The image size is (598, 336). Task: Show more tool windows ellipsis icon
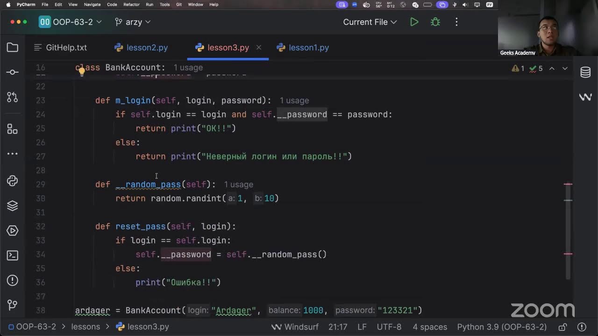[13, 154]
